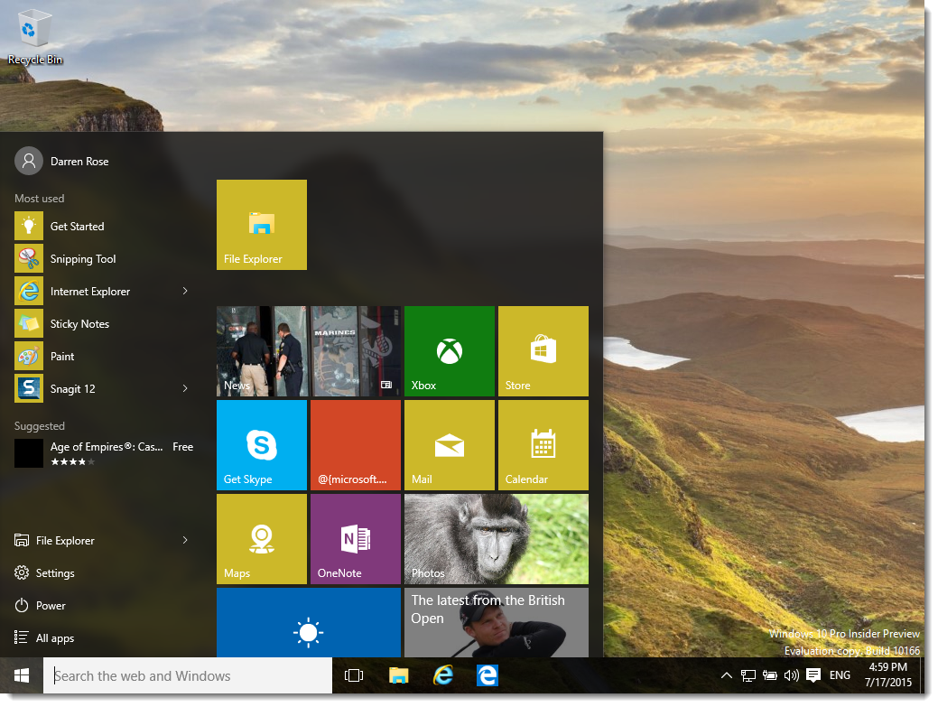Mute system volume from the tray

pos(792,675)
